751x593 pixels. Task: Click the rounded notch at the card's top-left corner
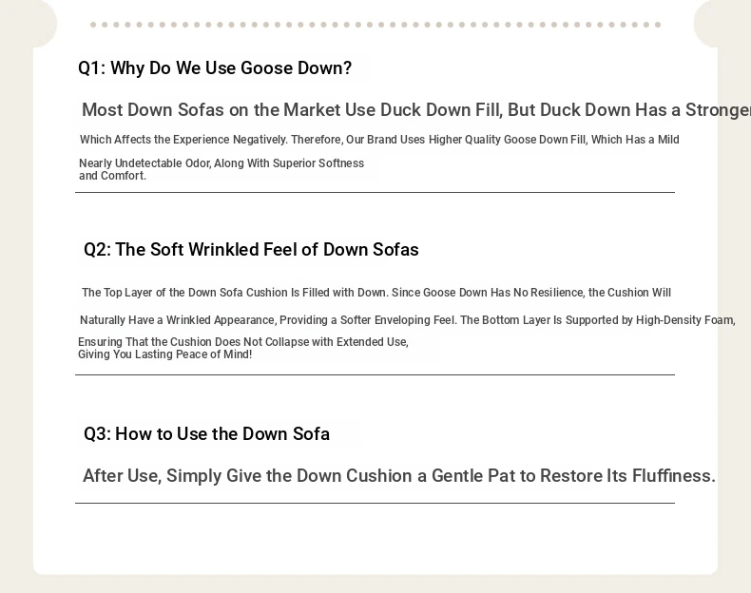[x=41, y=23]
